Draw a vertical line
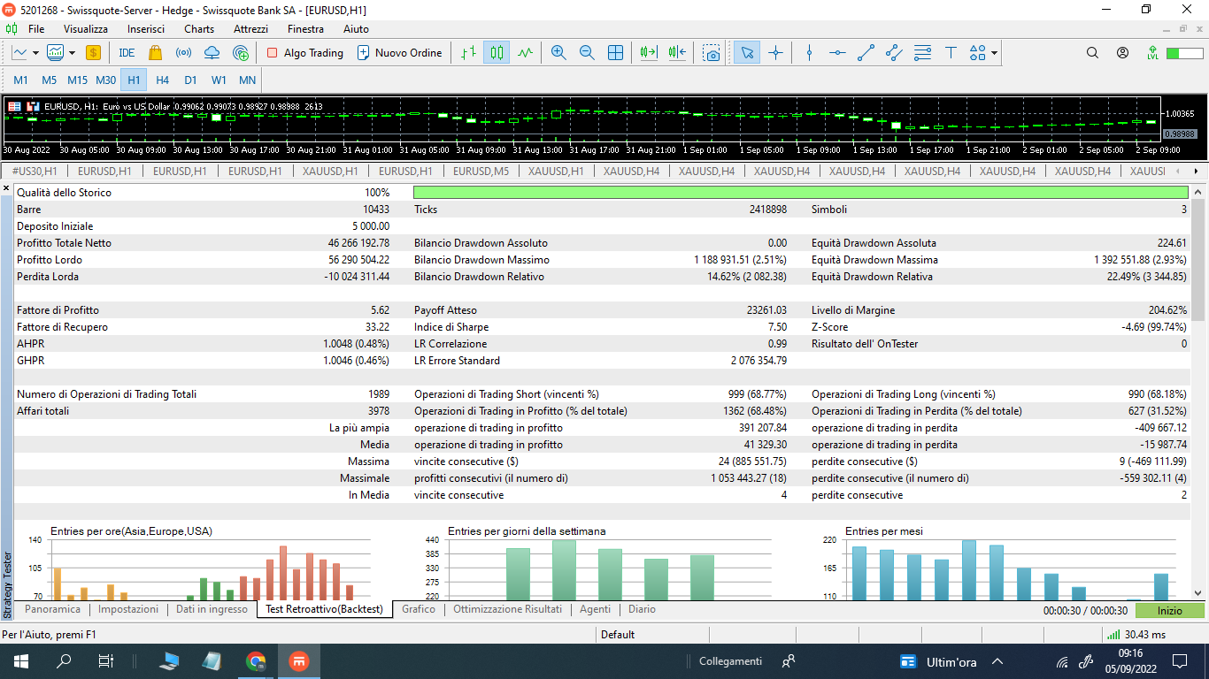Image resolution: width=1209 pixels, height=679 pixels. (809, 53)
